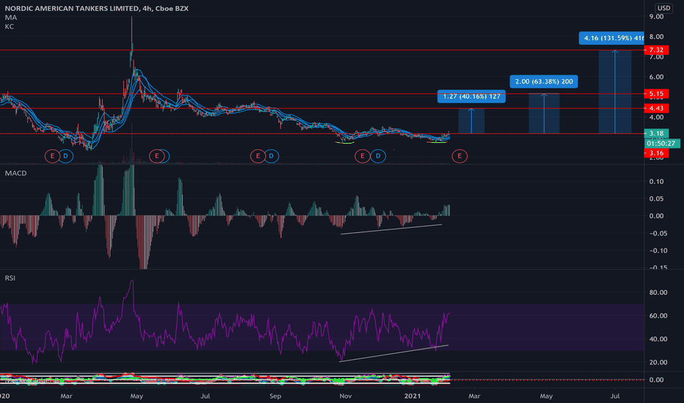684x403 pixels.
Task: Click the Nov label on time axis
Action: (x=345, y=396)
